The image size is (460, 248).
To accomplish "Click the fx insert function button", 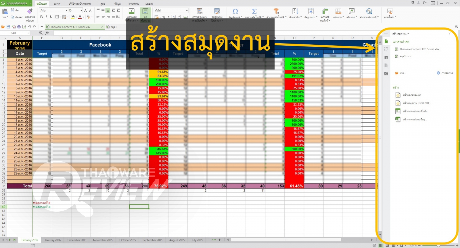I will 47,33.
